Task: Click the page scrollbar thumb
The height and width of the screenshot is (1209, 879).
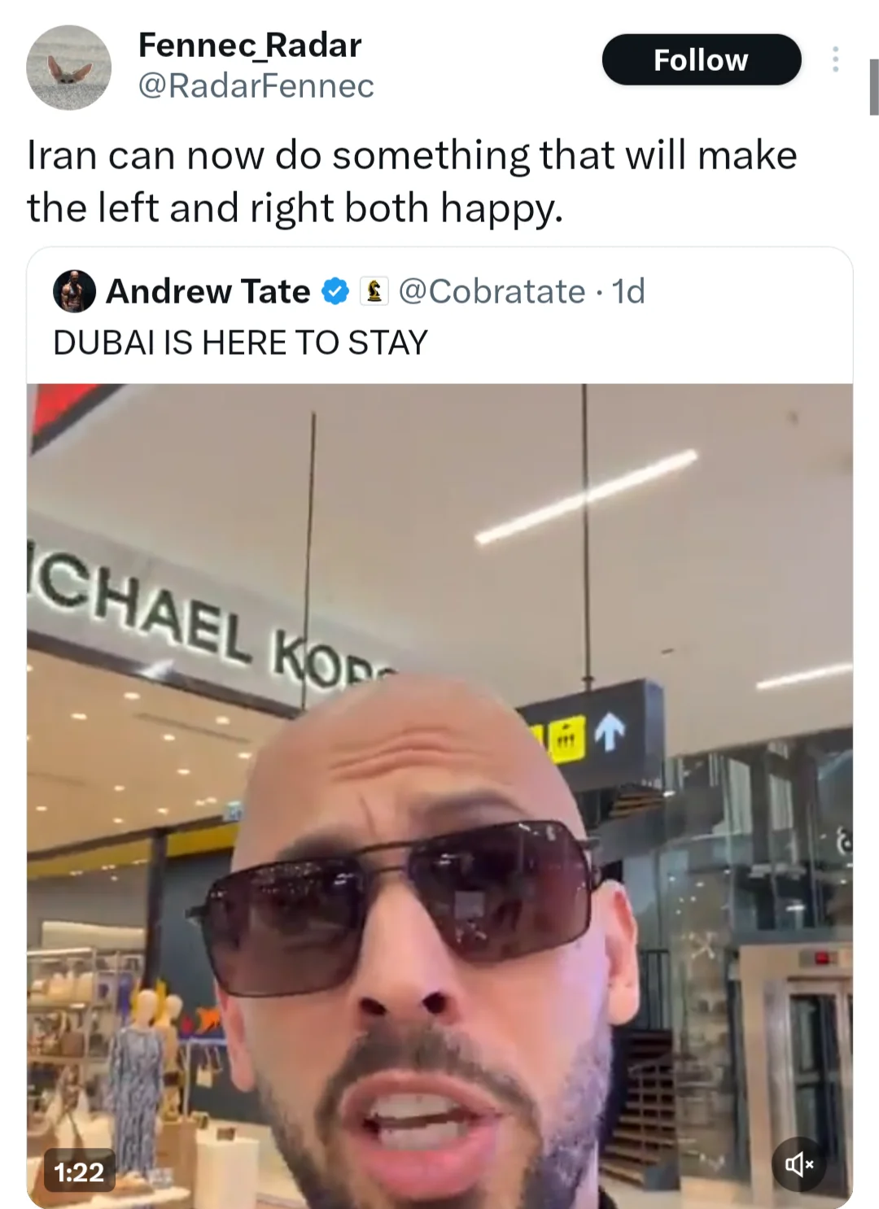Action: (x=873, y=87)
